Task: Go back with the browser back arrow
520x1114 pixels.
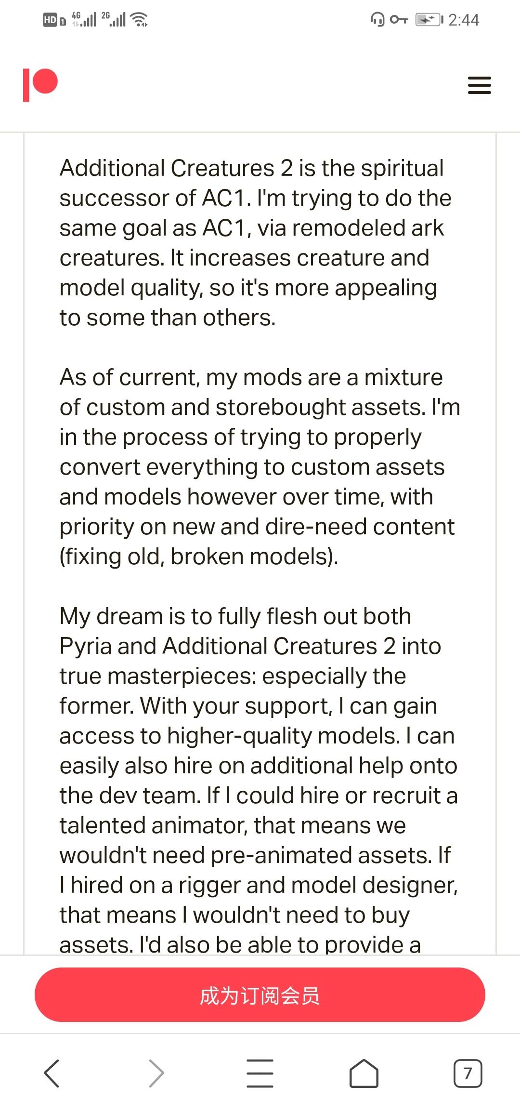Action: (52, 1074)
